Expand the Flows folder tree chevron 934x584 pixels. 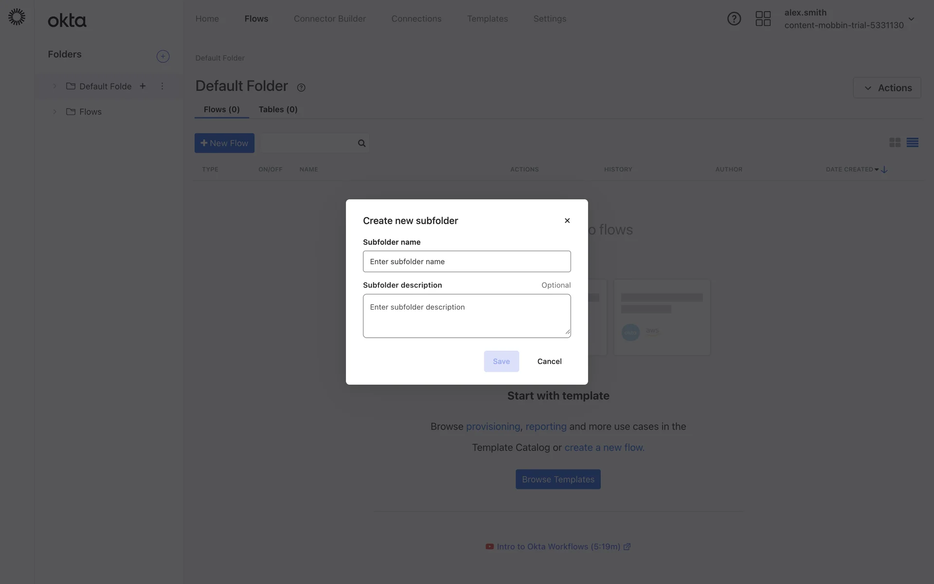tap(54, 111)
